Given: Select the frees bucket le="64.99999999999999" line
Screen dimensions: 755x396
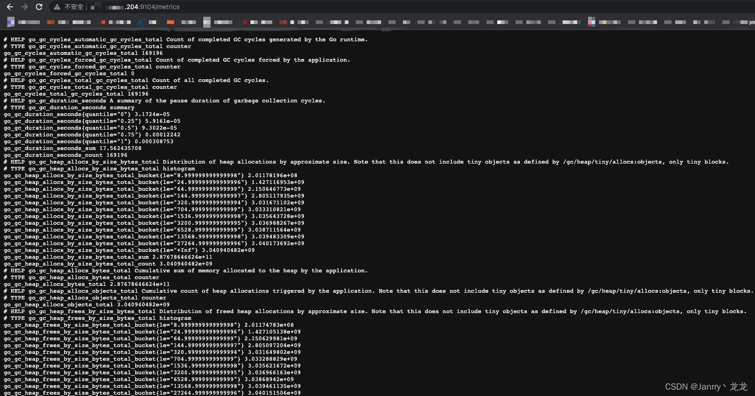Looking at the screenshot, I should tap(151, 339).
